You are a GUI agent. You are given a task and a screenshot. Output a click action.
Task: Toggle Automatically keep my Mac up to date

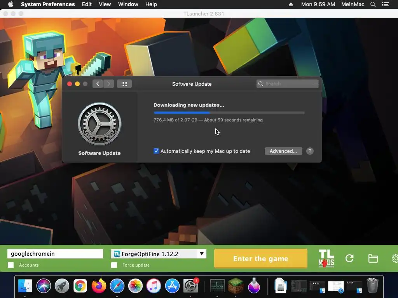[x=156, y=151]
